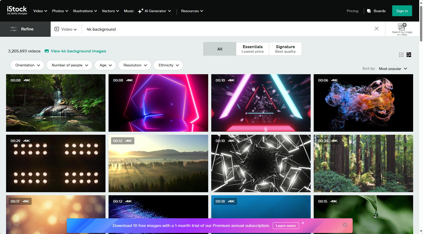Open the stage light bulbs video
Viewport: 423px width, 234px height.
[x=56, y=163]
